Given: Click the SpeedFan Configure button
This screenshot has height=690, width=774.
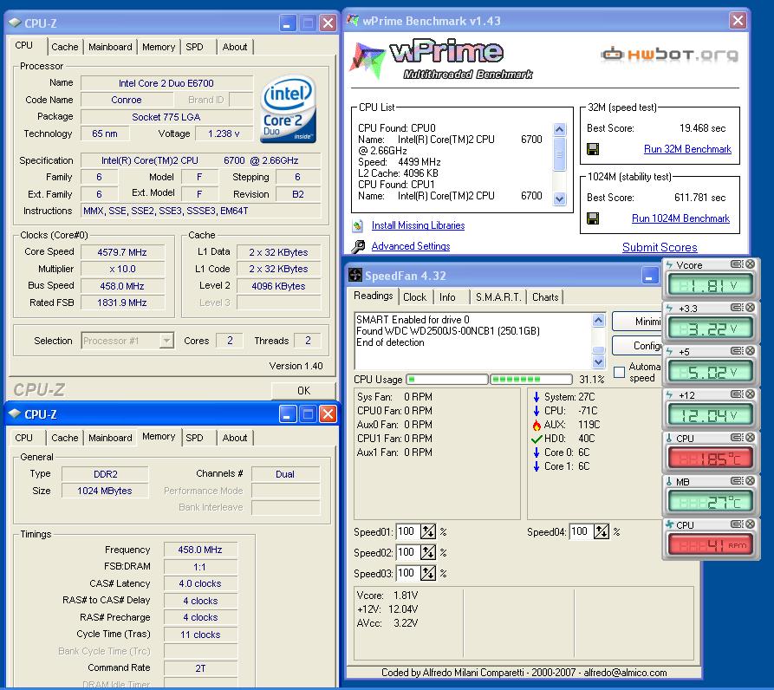Looking at the screenshot, I should (x=637, y=346).
